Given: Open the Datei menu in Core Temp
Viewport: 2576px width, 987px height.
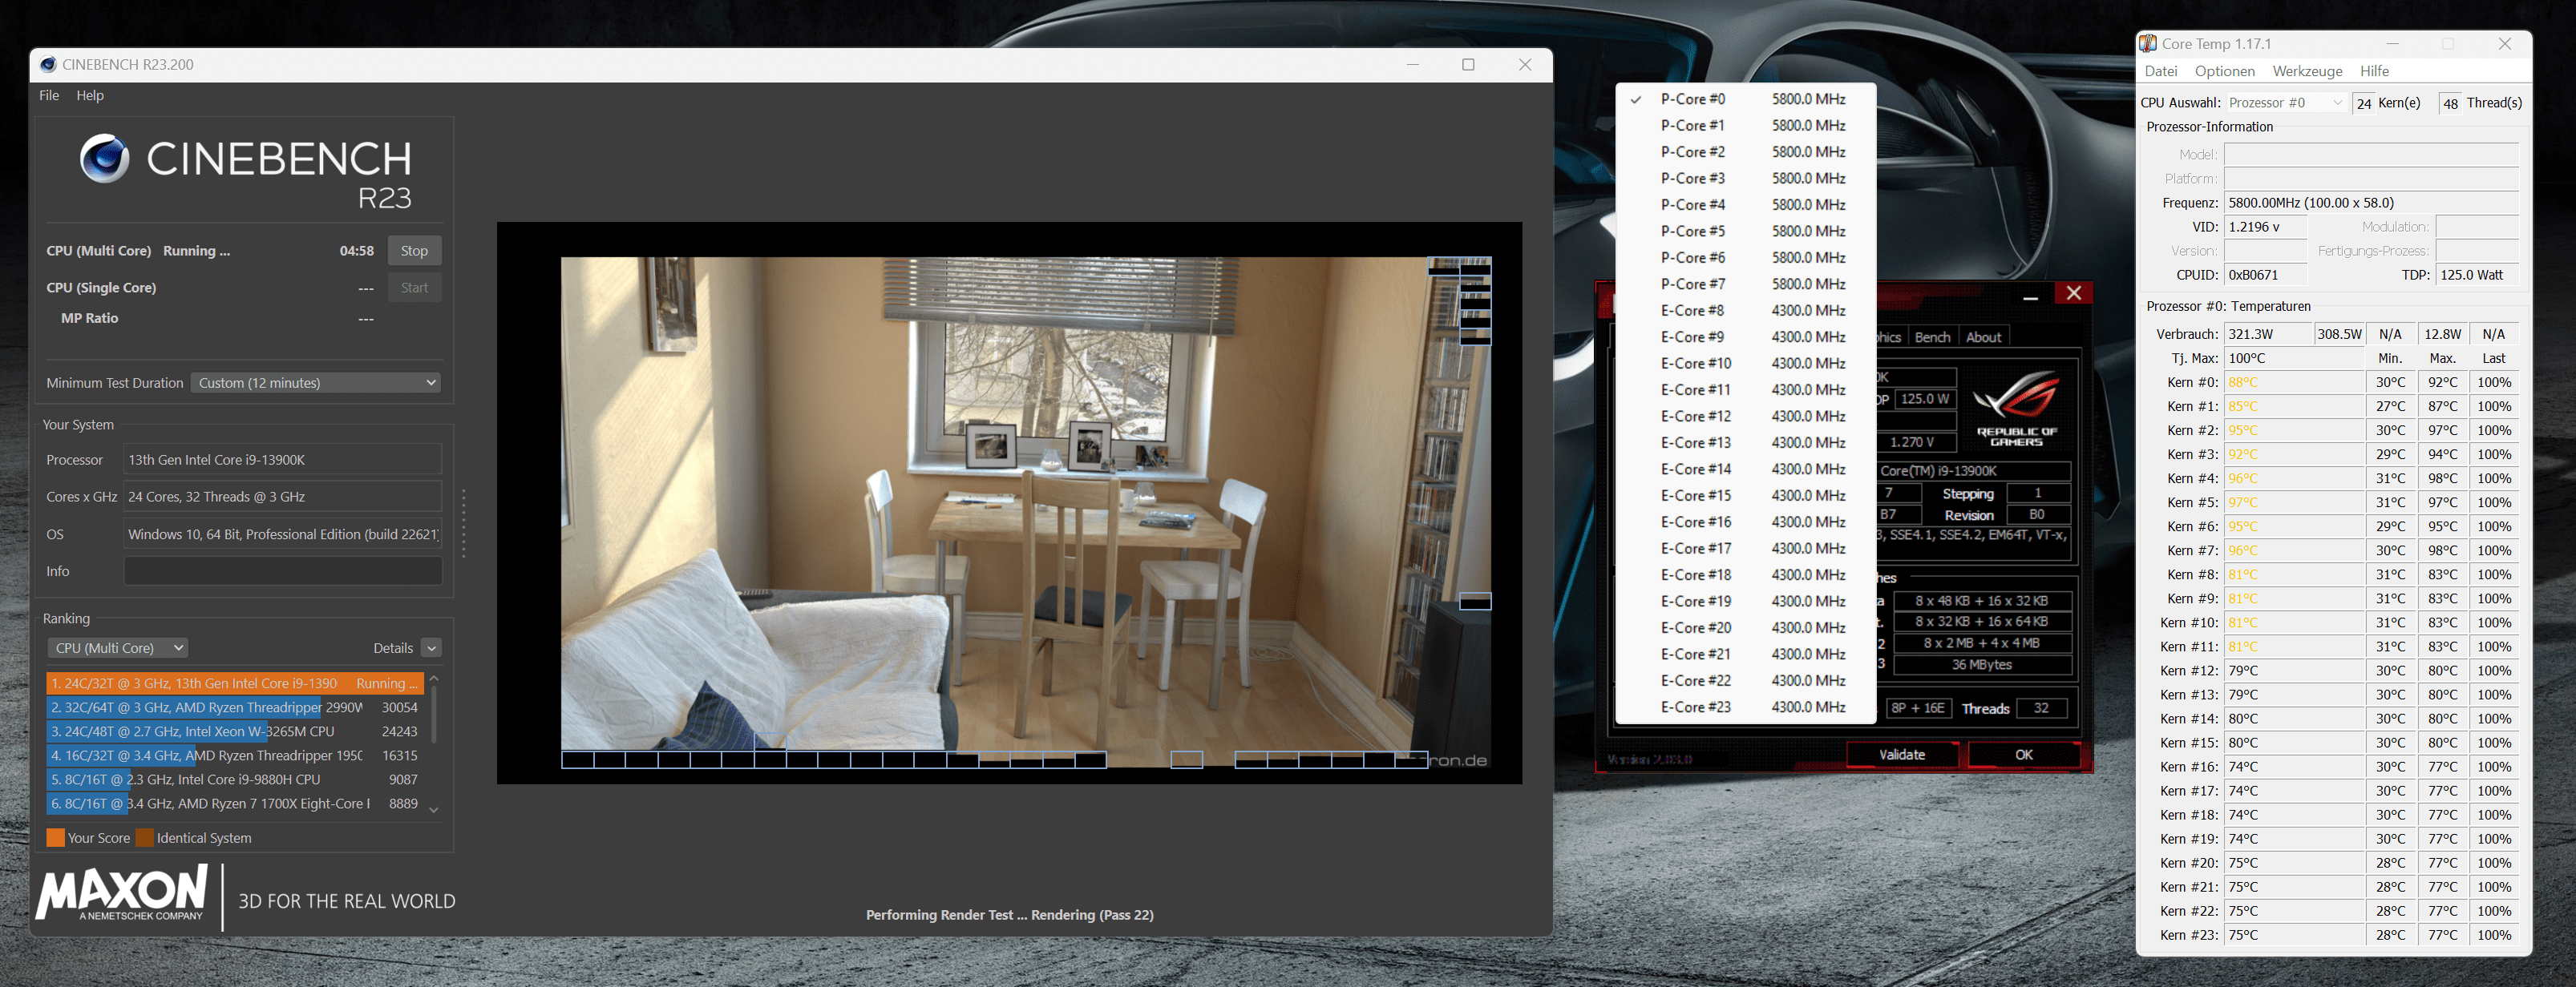Looking at the screenshot, I should (2160, 71).
